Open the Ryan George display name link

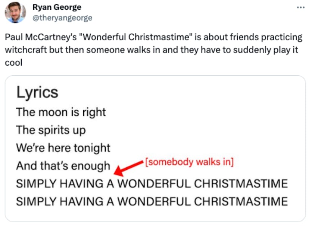coord(57,7)
